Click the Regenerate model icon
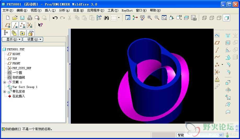This screenshot has width=240, height=139. [x=99, y=18]
